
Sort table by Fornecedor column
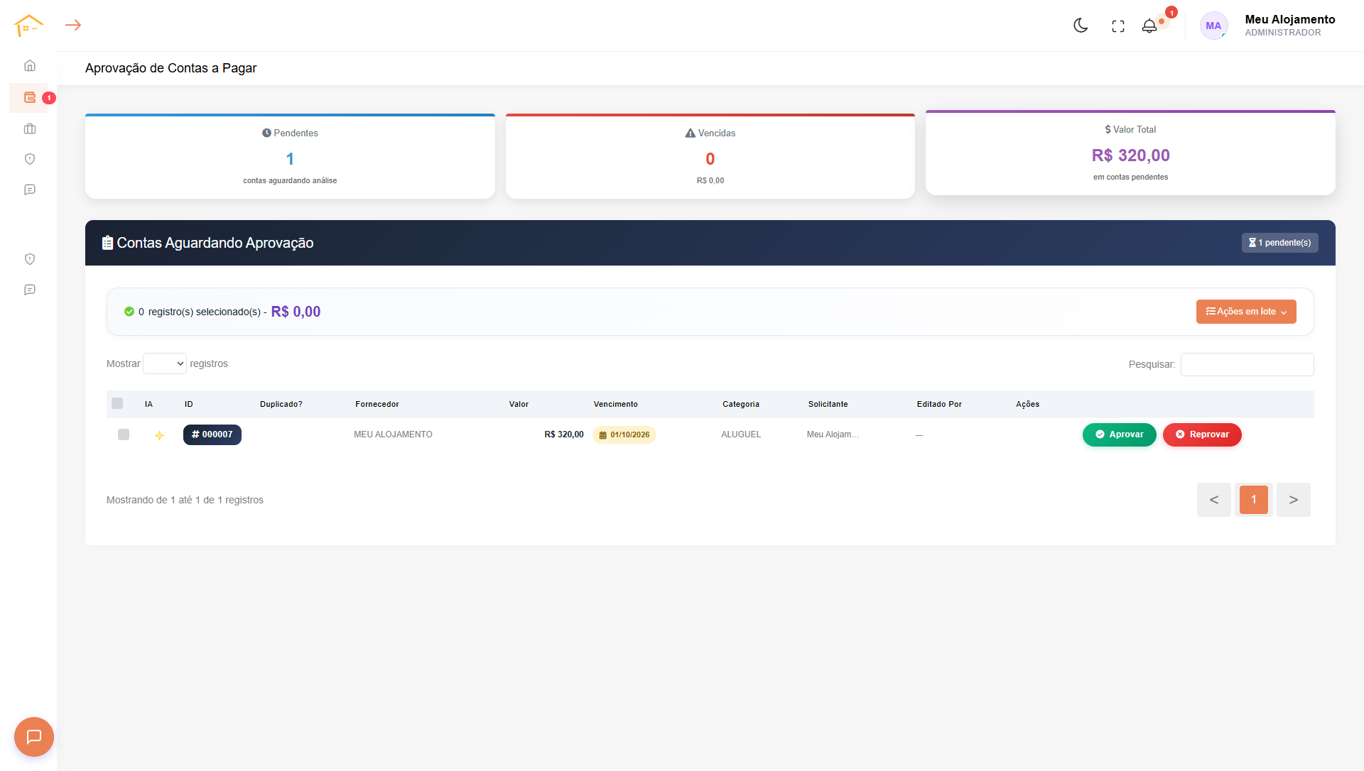[377, 404]
